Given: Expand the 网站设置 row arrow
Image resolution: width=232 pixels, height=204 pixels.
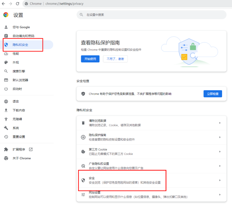Looking at the screenshot, I should coord(220,195).
